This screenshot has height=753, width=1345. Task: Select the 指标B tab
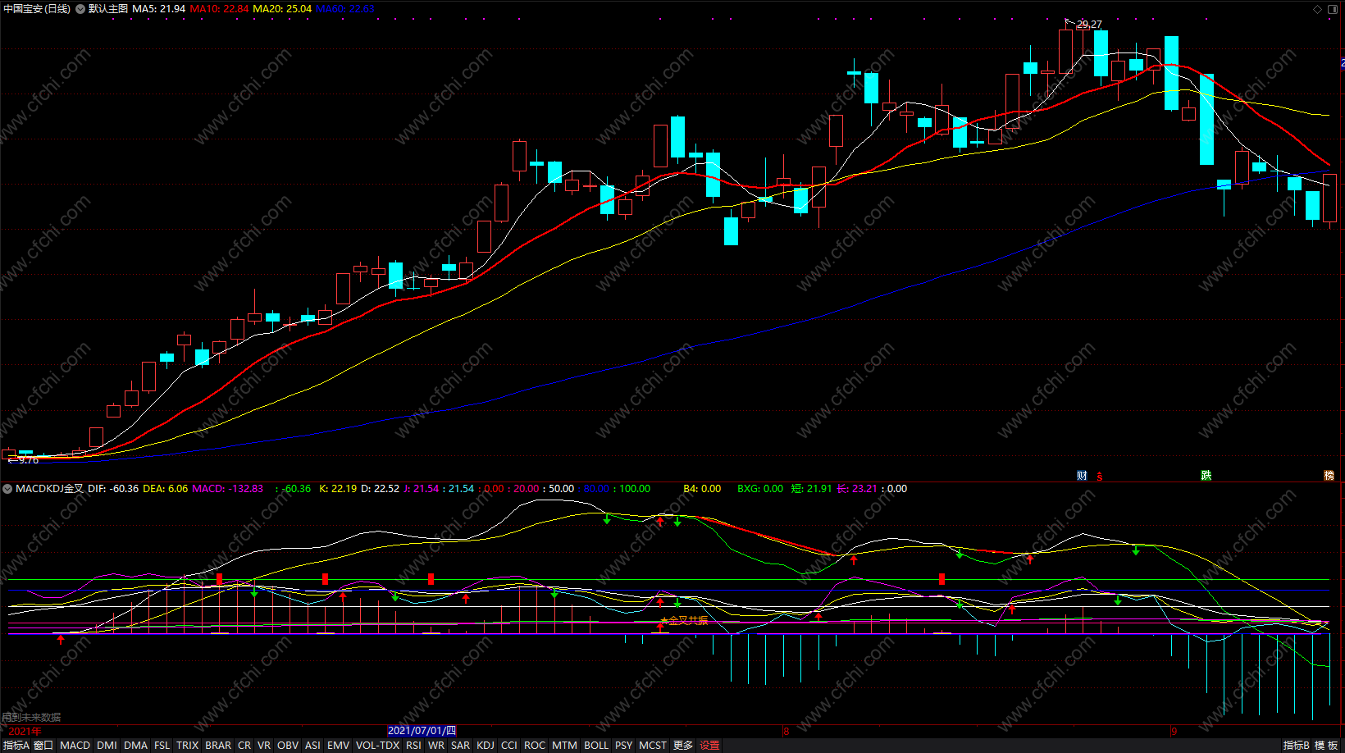click(x=1296, y=746)
